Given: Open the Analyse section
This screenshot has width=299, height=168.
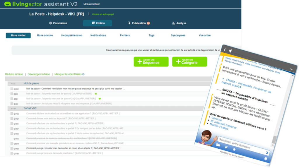Looking at the screenshot, I should coord(179,23).
